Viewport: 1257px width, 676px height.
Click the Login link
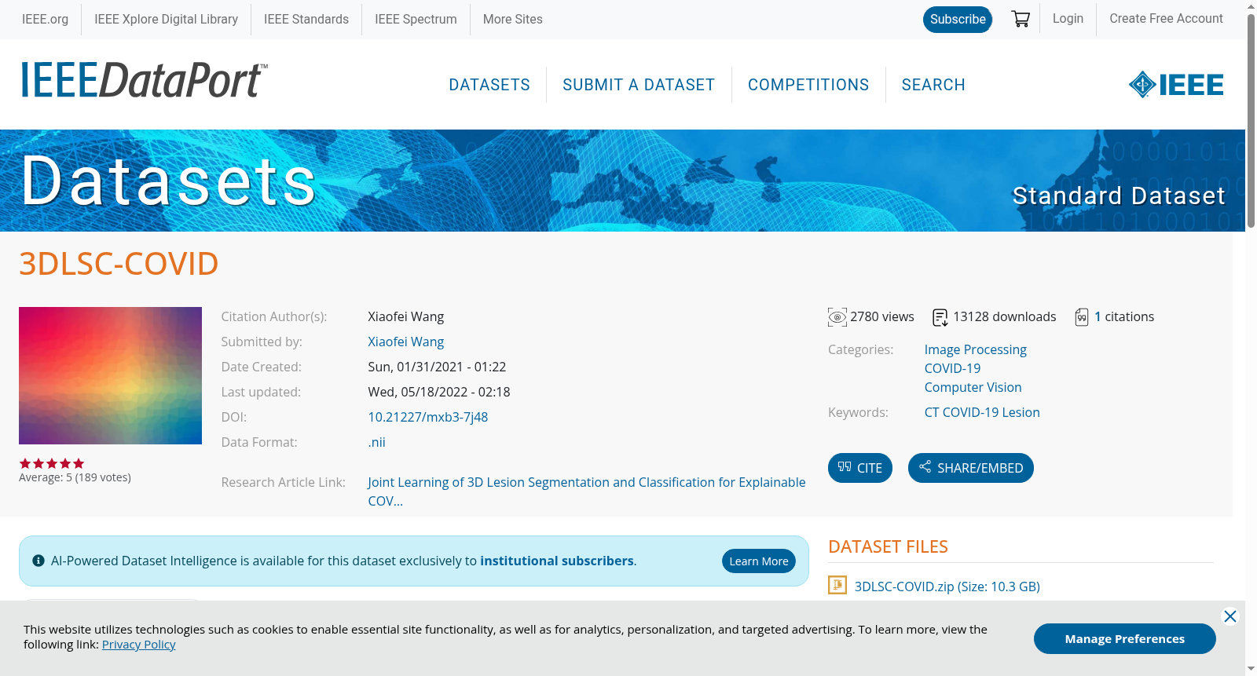click(x=1068, y=18)
